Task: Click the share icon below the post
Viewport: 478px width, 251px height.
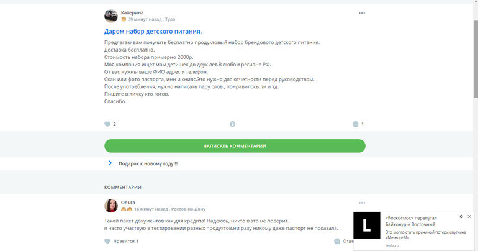Action: (232, 124)
